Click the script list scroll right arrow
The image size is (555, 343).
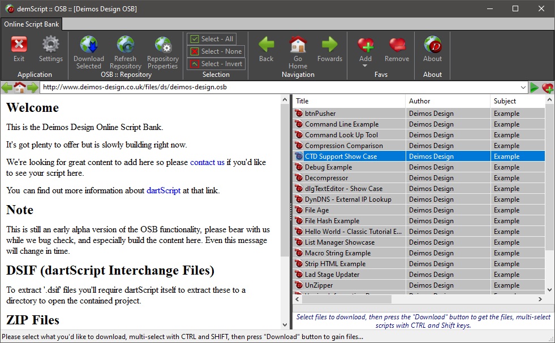pos(540,299)
